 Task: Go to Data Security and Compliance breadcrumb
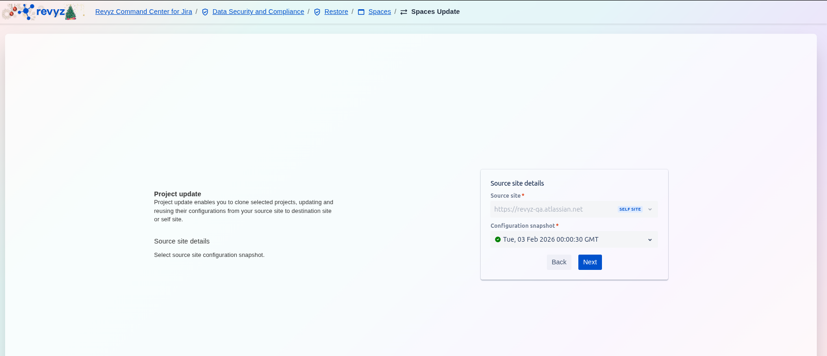click(258, 12)
